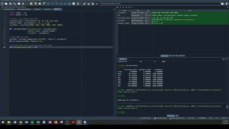
Task: Select the icecream_sales variable row
Action: pos(173,18)
